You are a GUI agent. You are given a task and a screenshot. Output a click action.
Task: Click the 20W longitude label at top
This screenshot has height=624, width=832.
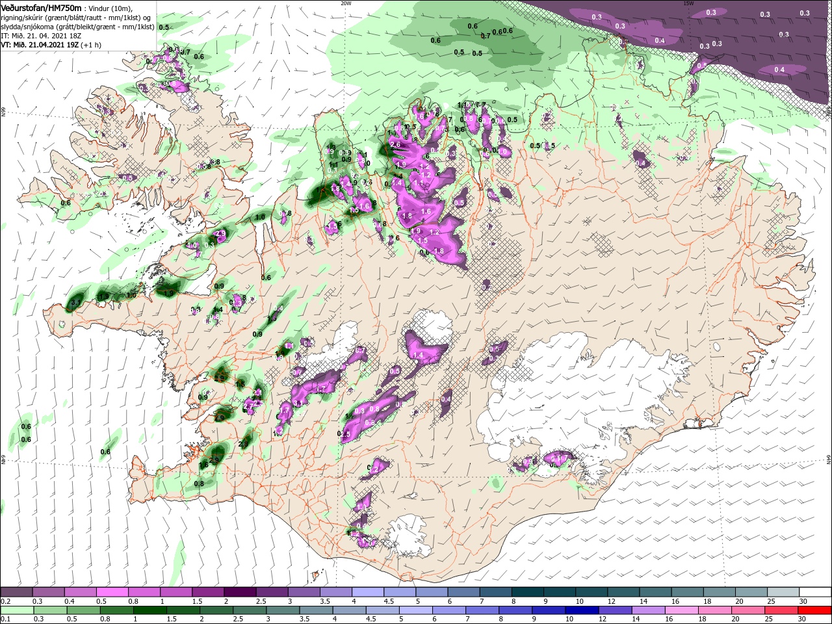pyautogui.click(x=346, y=3)
